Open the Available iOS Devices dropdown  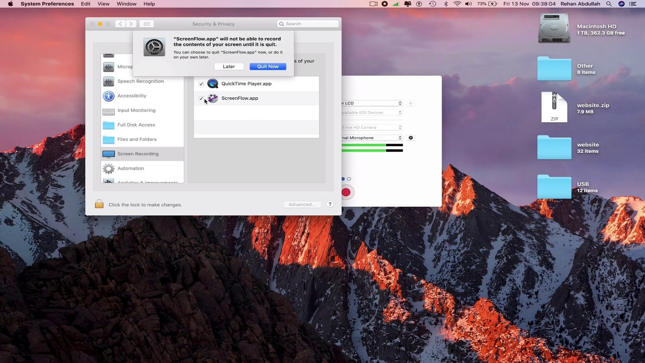click(372, 112)
